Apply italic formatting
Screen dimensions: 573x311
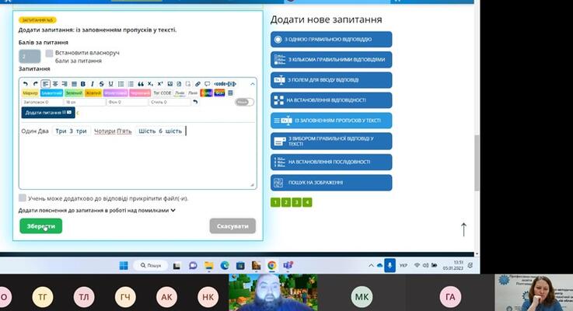coord(93,84)
